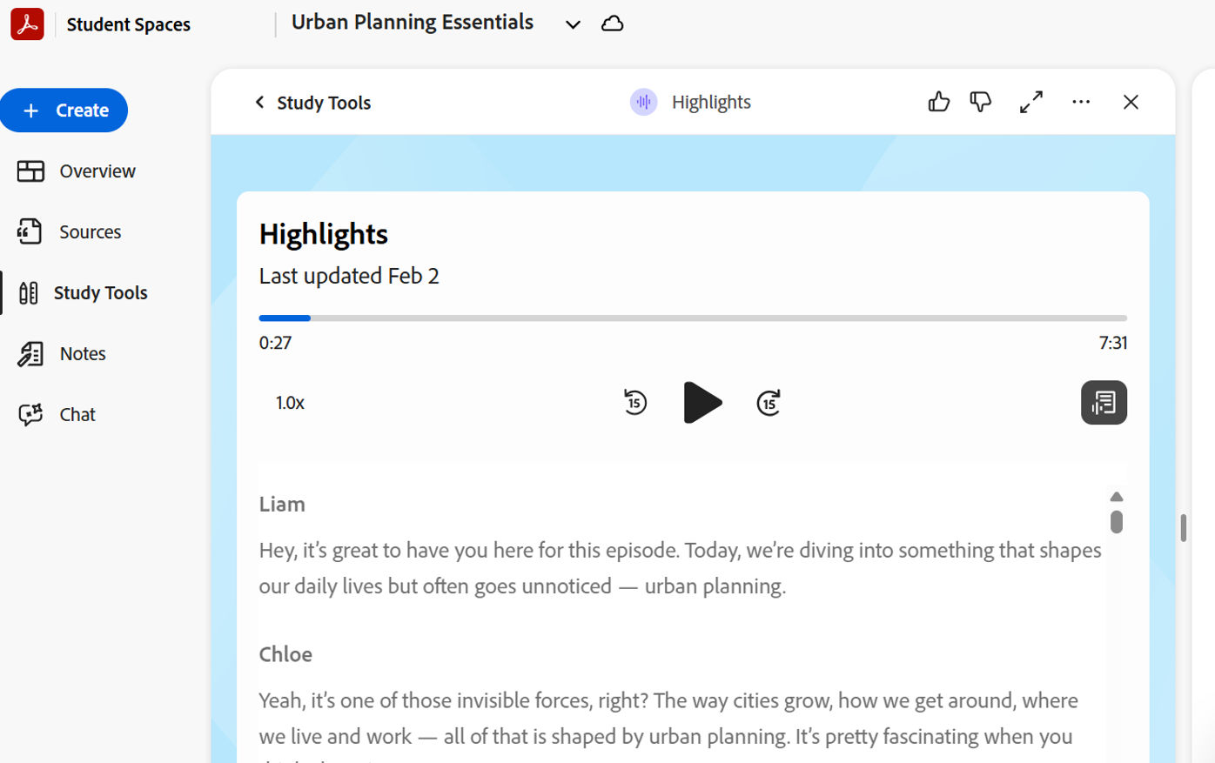This screenshot has width=1215, height=763.
Task: Go to Student Spaces
Action: coord(128,24)
